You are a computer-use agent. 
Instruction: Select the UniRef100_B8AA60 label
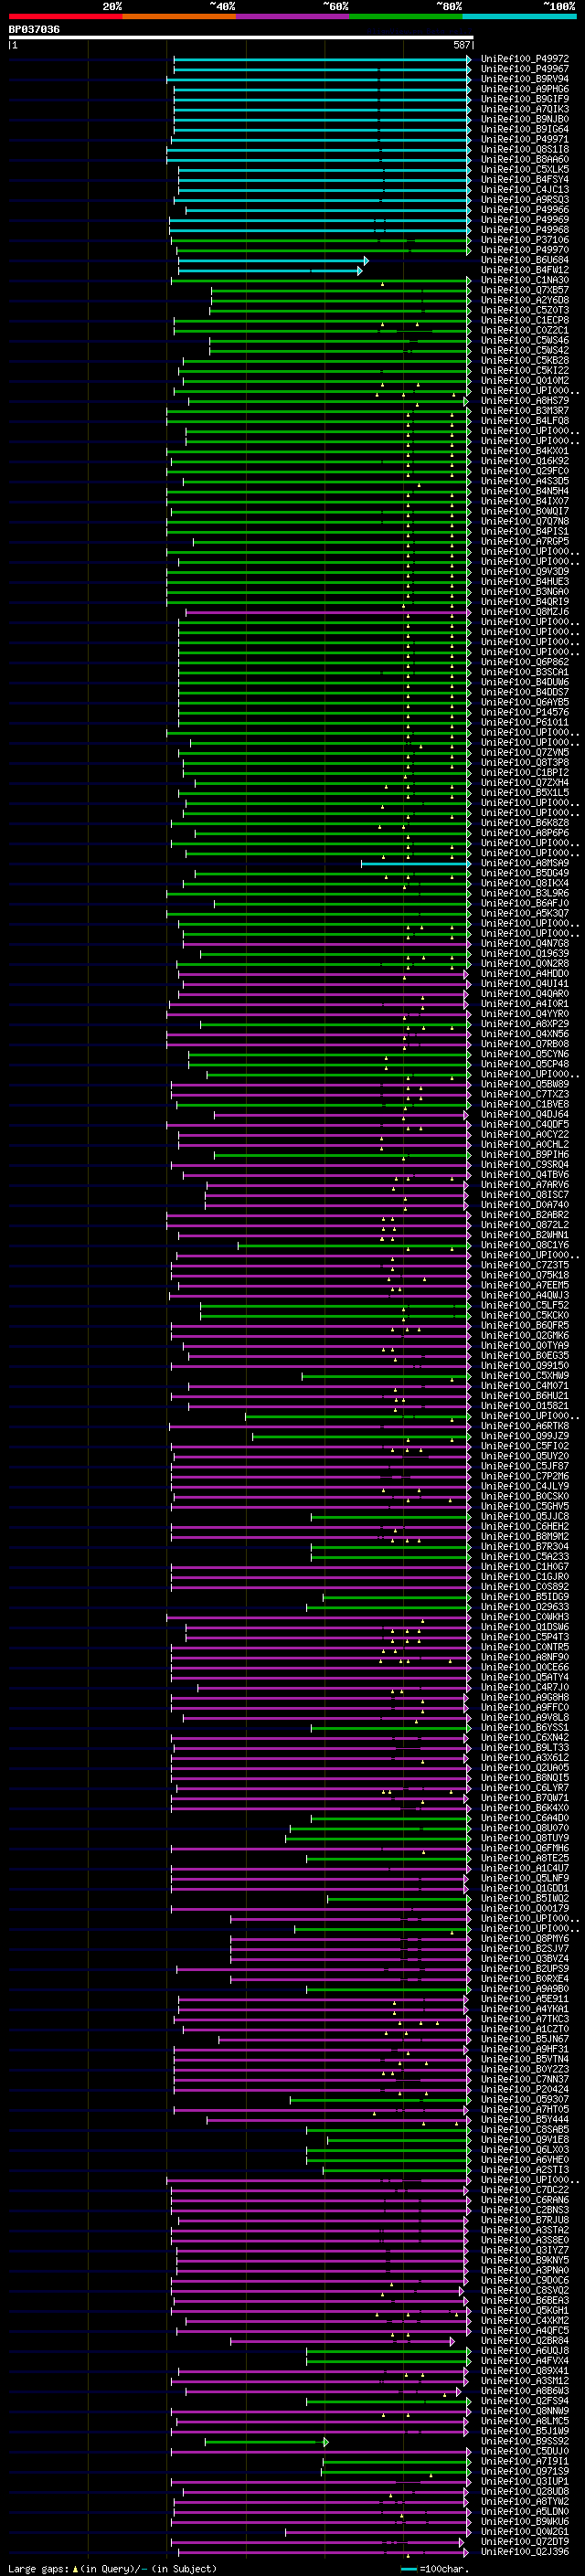(x=524, y=159)
